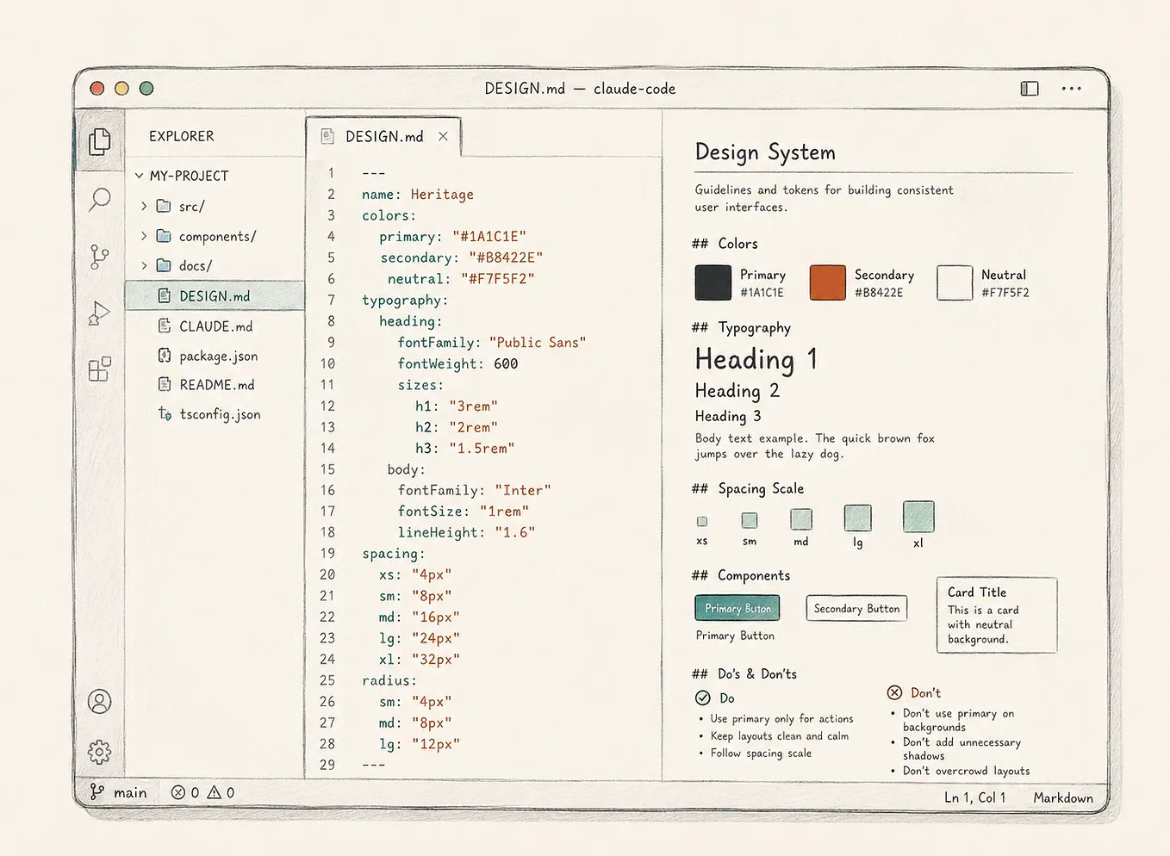The width and height of the screenshot is (1170, 856).
Task: Open CLAUDE.md from the explorer
Action: tap(215, 326)
